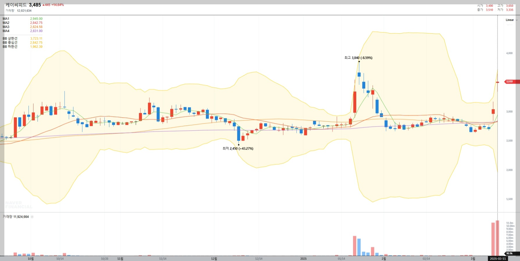Select the MA3 value 2,824.58
The image size is (520, 261).
coord(36,27)
